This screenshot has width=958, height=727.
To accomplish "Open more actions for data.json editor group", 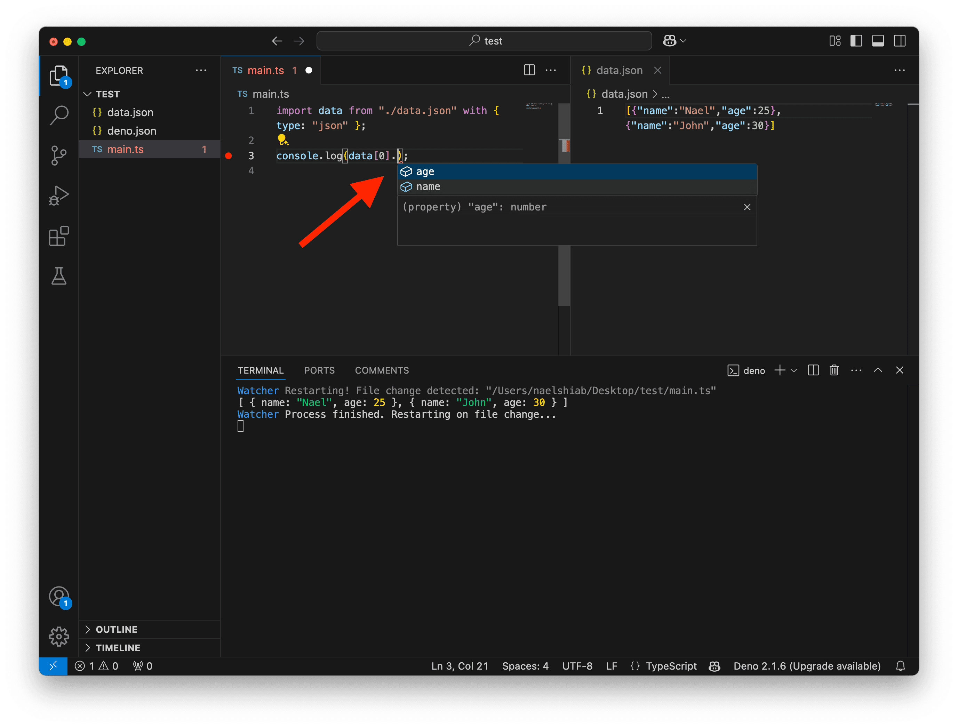I will click(900, 70).
